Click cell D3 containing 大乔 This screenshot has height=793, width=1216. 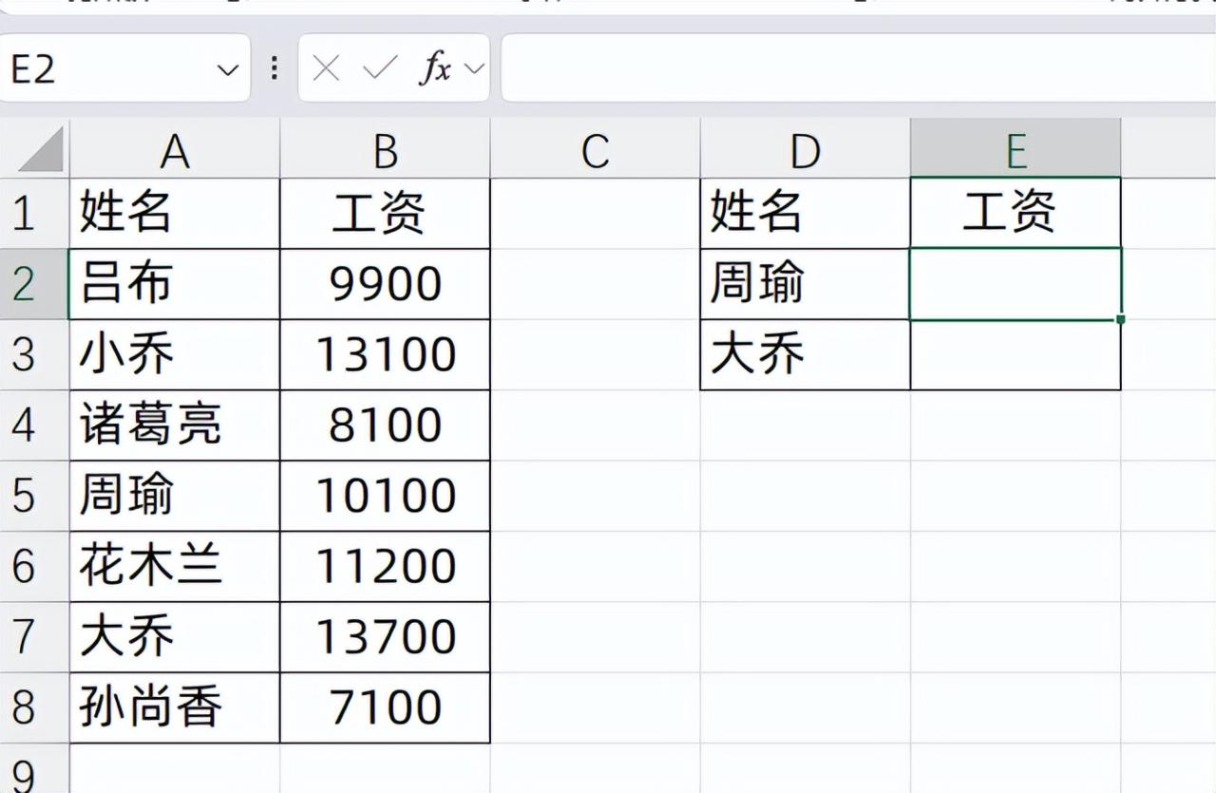(x=805, y=354)
